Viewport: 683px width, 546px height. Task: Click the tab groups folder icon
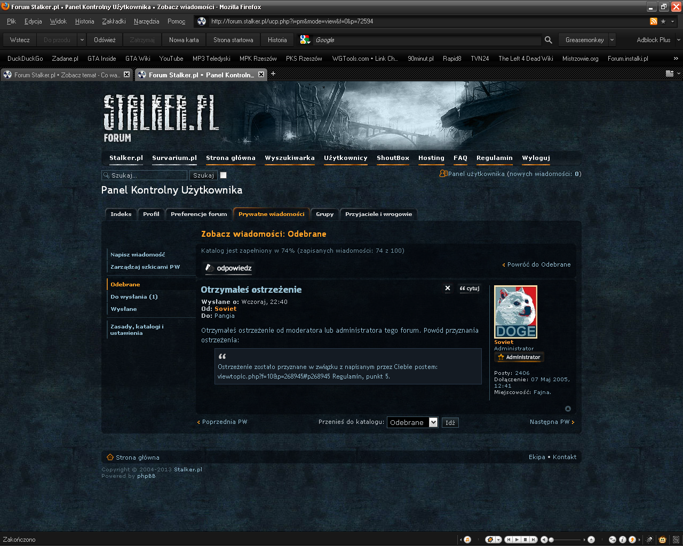point(670,74)
